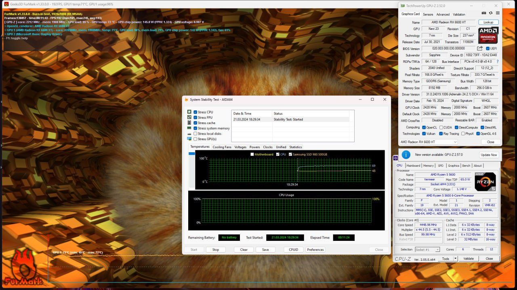
Task: Open Validation tab in GPU-Z
Action: tap(459, 14)
